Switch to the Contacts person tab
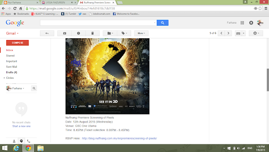The height and width of the screenshot is (152, 269). [x=14, y=141]
